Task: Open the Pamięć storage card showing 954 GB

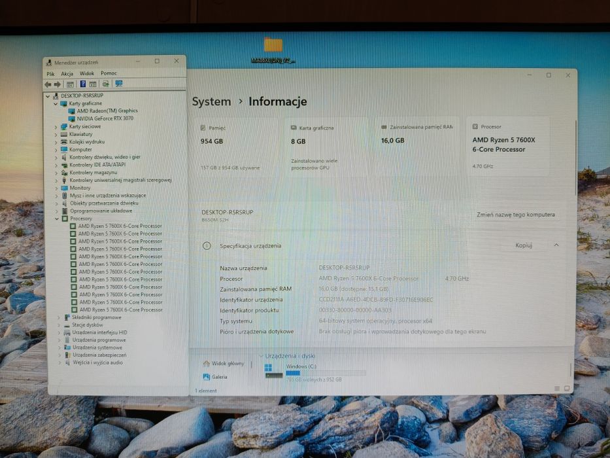Action: pos(237,148)
